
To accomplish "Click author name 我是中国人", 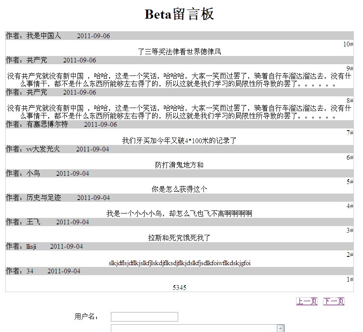I will coord(43,36).
